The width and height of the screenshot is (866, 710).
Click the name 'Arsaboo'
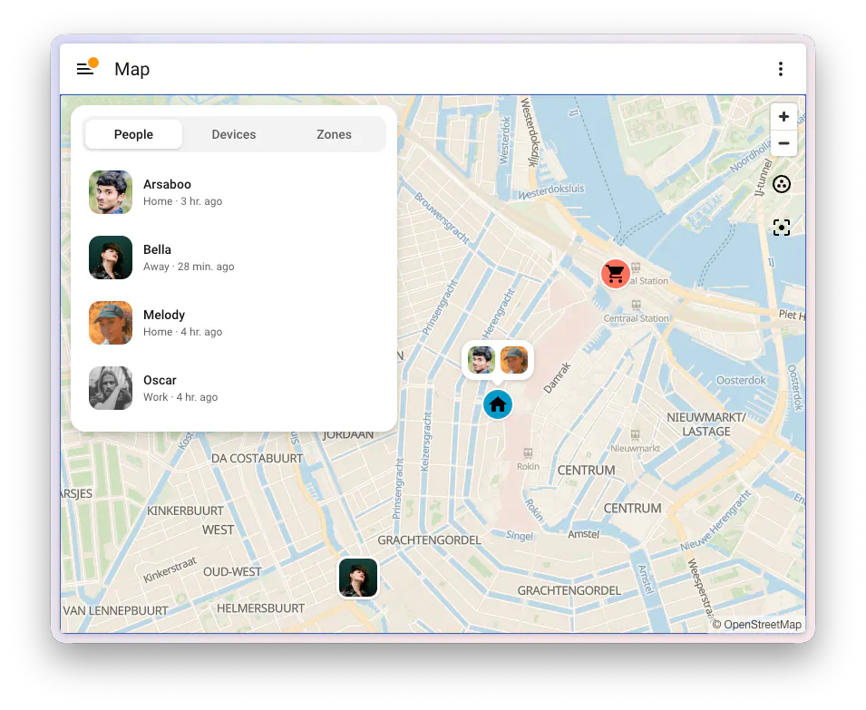(167, 184)
